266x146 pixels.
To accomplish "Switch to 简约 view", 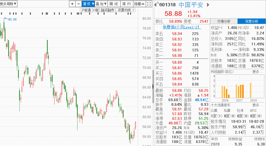I will click(127, 4).
